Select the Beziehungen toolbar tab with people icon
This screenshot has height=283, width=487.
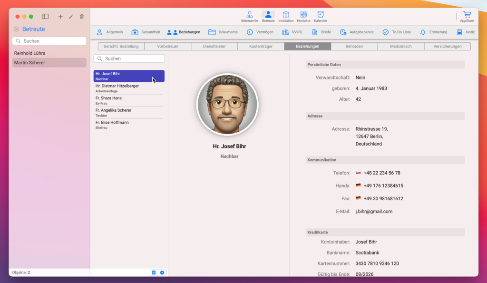coord(184,32)
